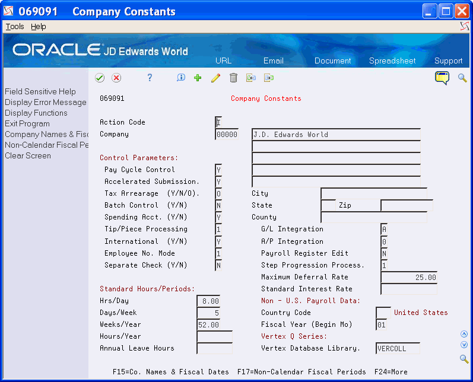Open the yellow speech bubble icon

tap(442, 78)
